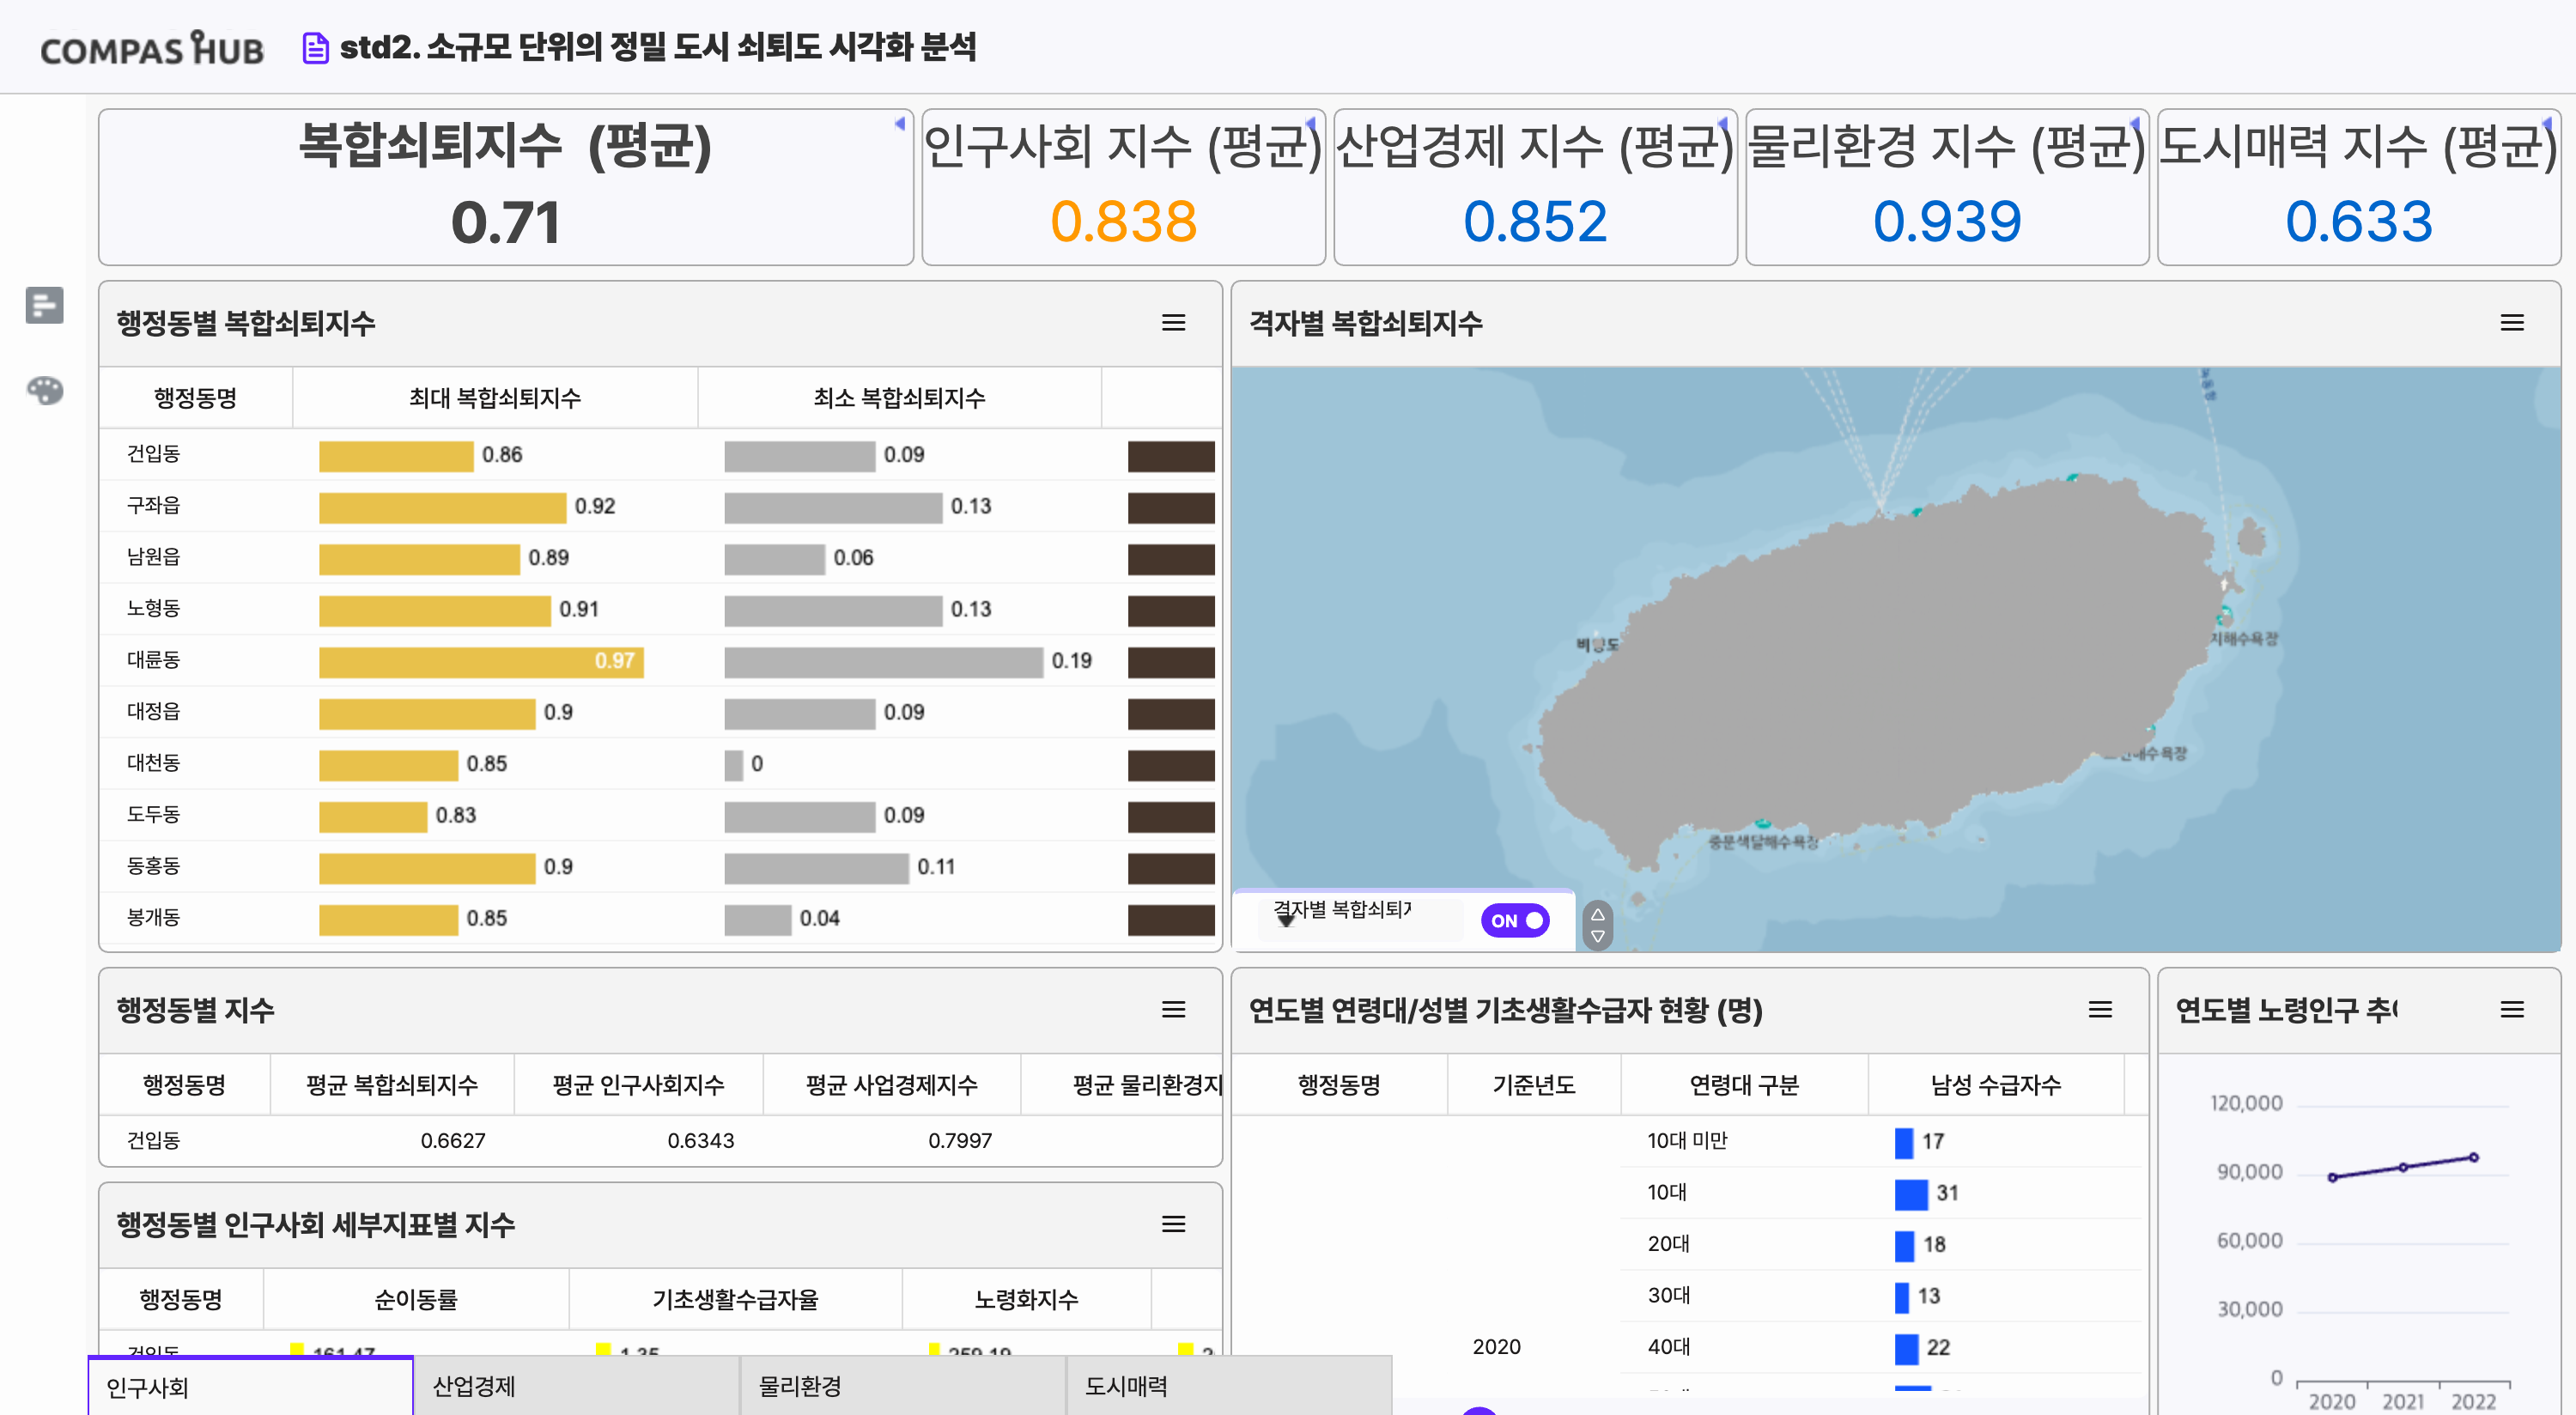The image size is (2576, 1415).
Task: Click the 0.6627 value in 행정동별 지수 table
Action: click(x=452, y=1140)
